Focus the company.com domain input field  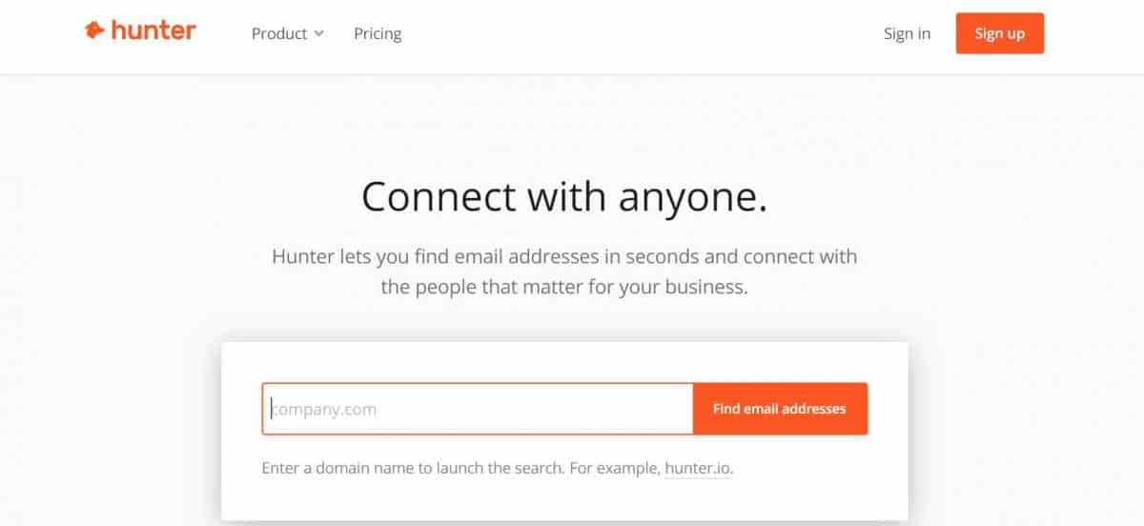478,409
